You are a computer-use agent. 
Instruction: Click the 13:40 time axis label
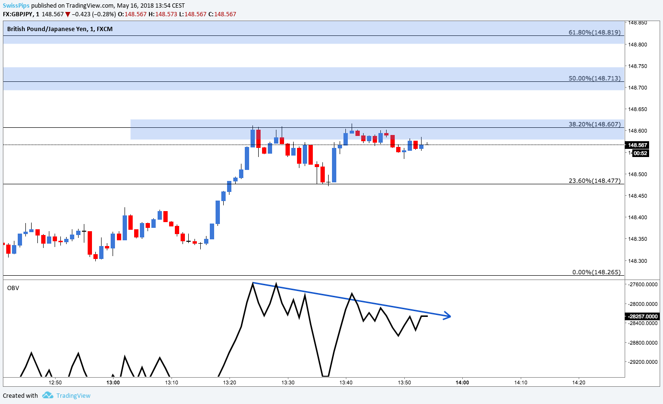click(x=346, y=382)
